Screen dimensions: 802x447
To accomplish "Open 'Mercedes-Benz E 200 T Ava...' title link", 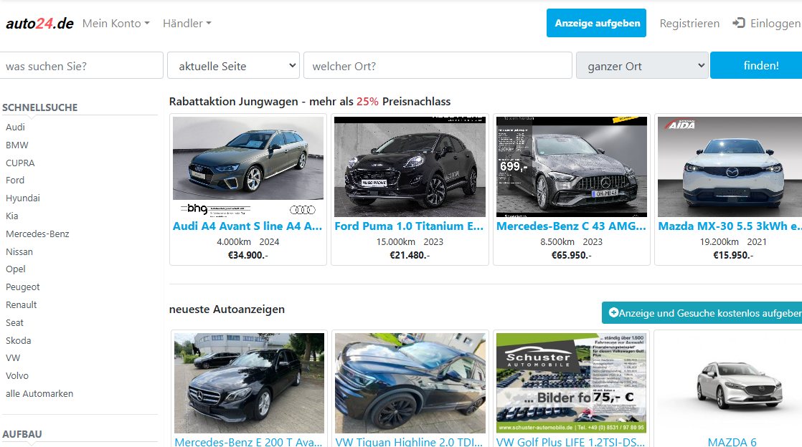I will click(249, 442).
